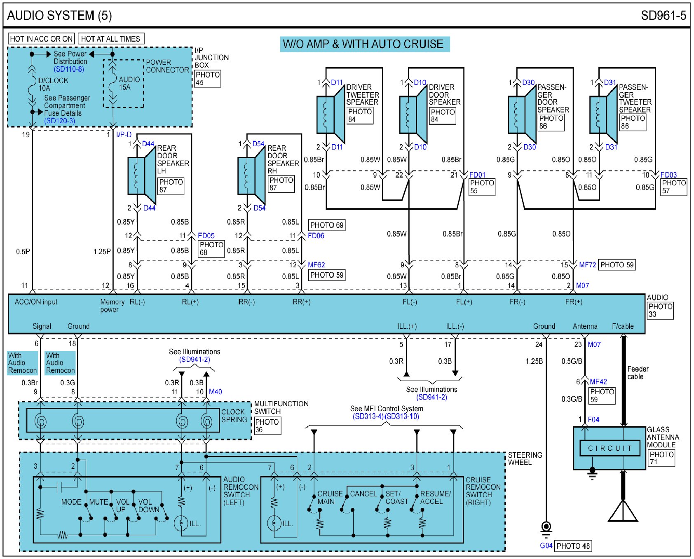
Task: Follow the SD313-4 MFI control link
Action: pyautogui.click(x=368, y=416)
